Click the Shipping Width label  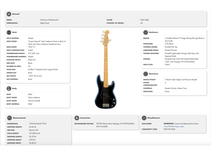(14, 143)
